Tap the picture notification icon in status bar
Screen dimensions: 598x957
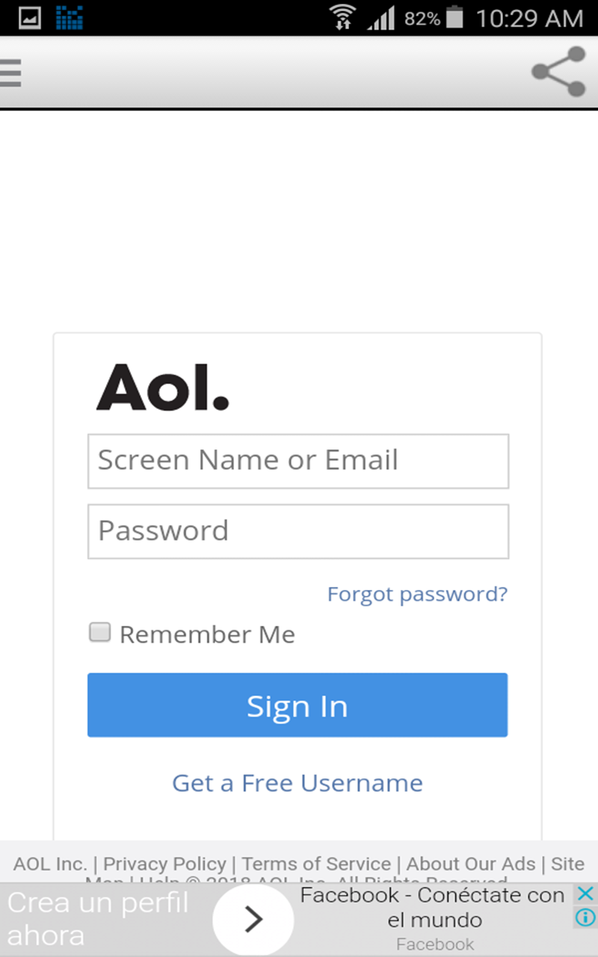(30, 18)
